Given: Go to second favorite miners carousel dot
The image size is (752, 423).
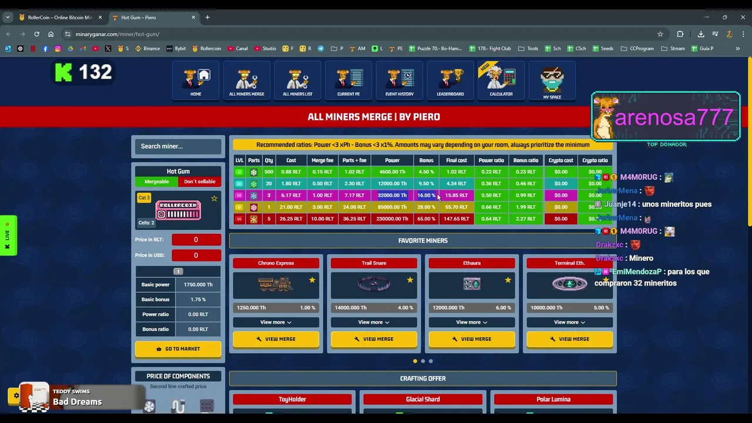Looking at the screenshot, I should tap(423, 361).
